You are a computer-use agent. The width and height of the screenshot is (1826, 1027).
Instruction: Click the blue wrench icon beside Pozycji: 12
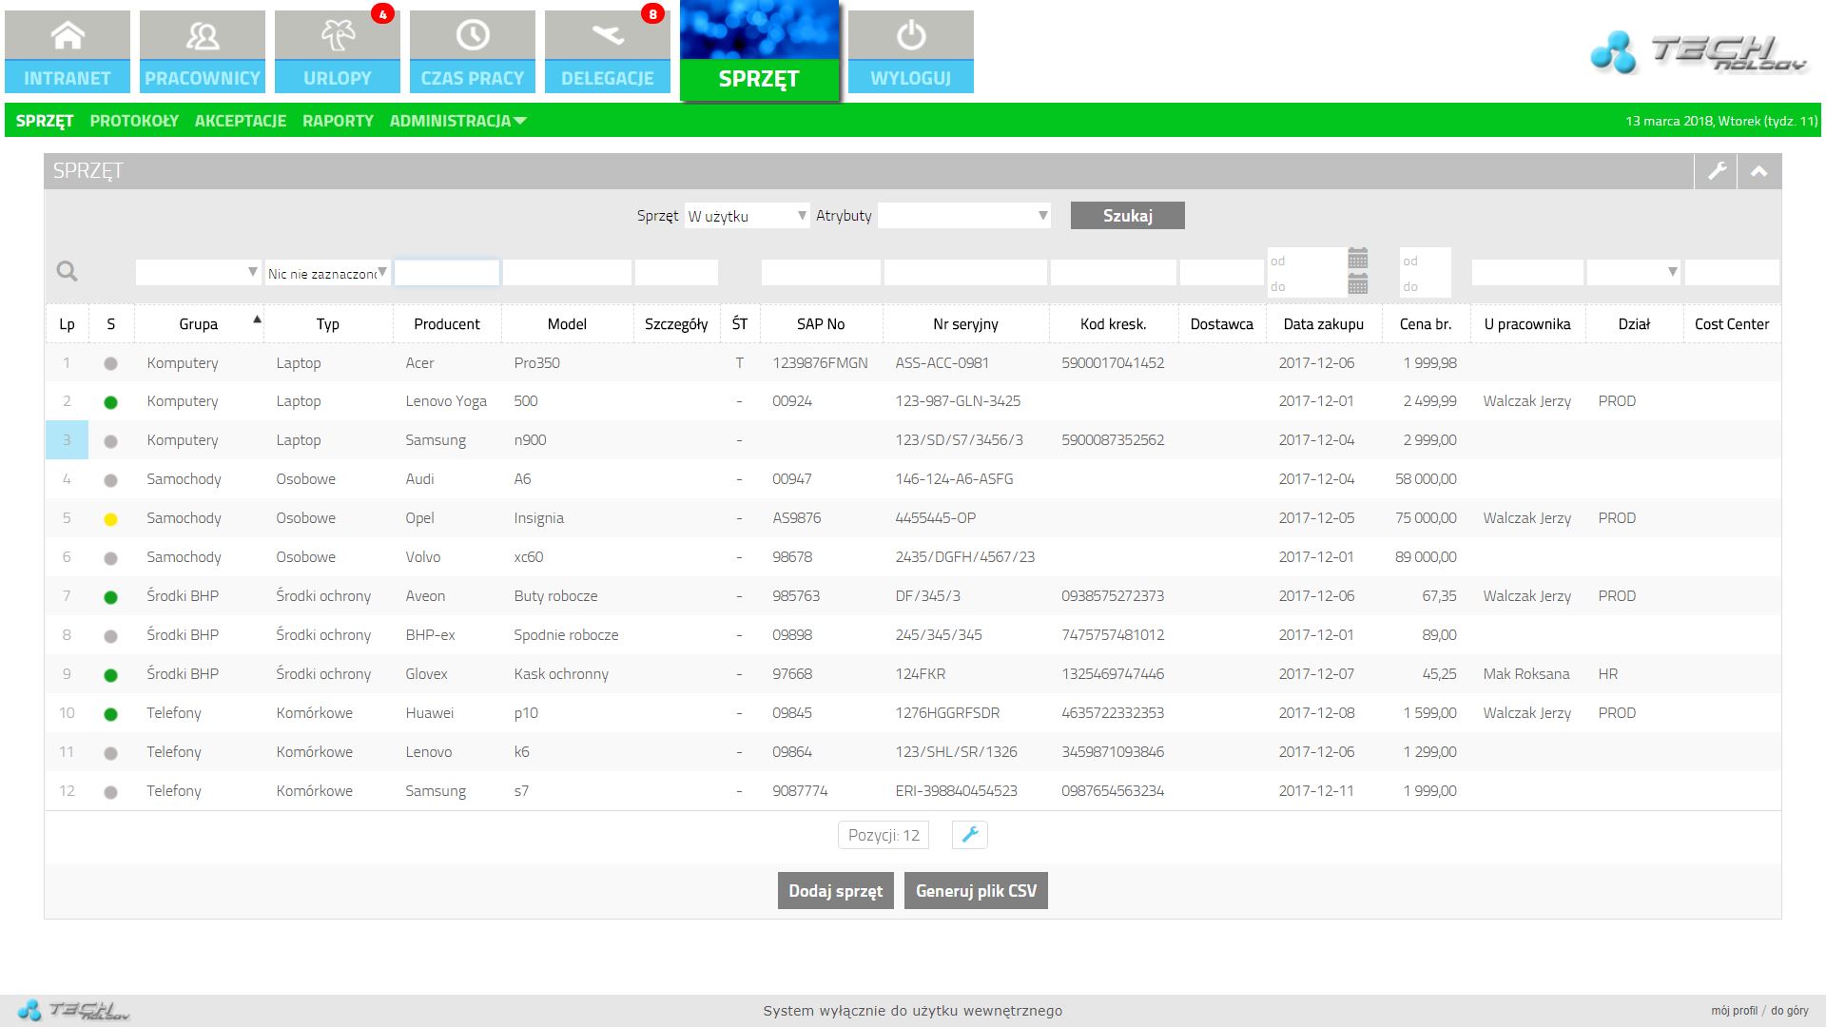pyautogui.click(x=969, y=835)
